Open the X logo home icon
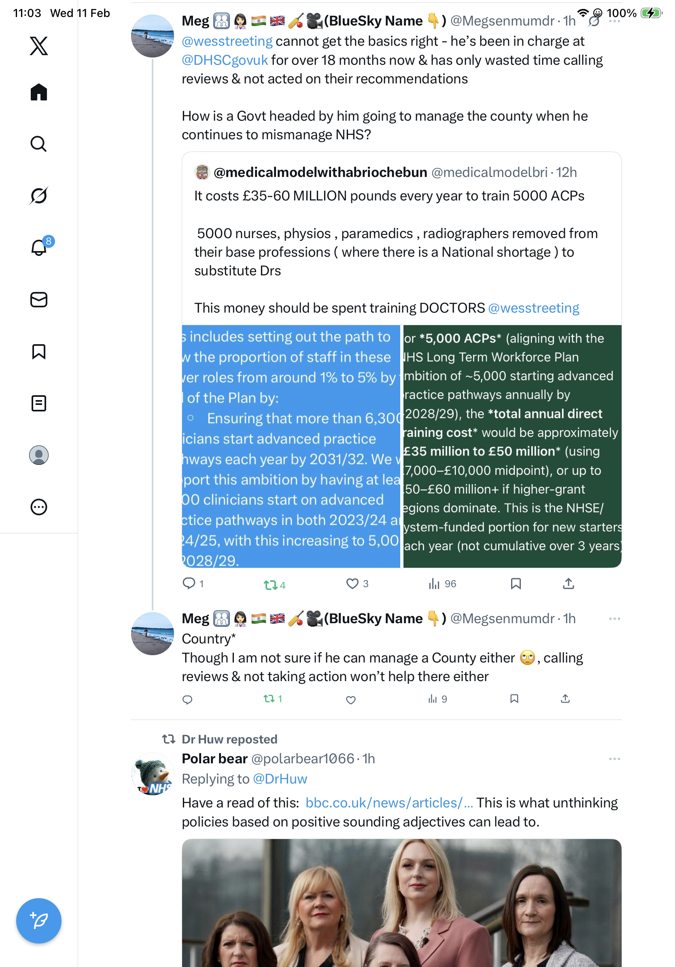This screenshot has height=967, width=675. coord(39,45)
